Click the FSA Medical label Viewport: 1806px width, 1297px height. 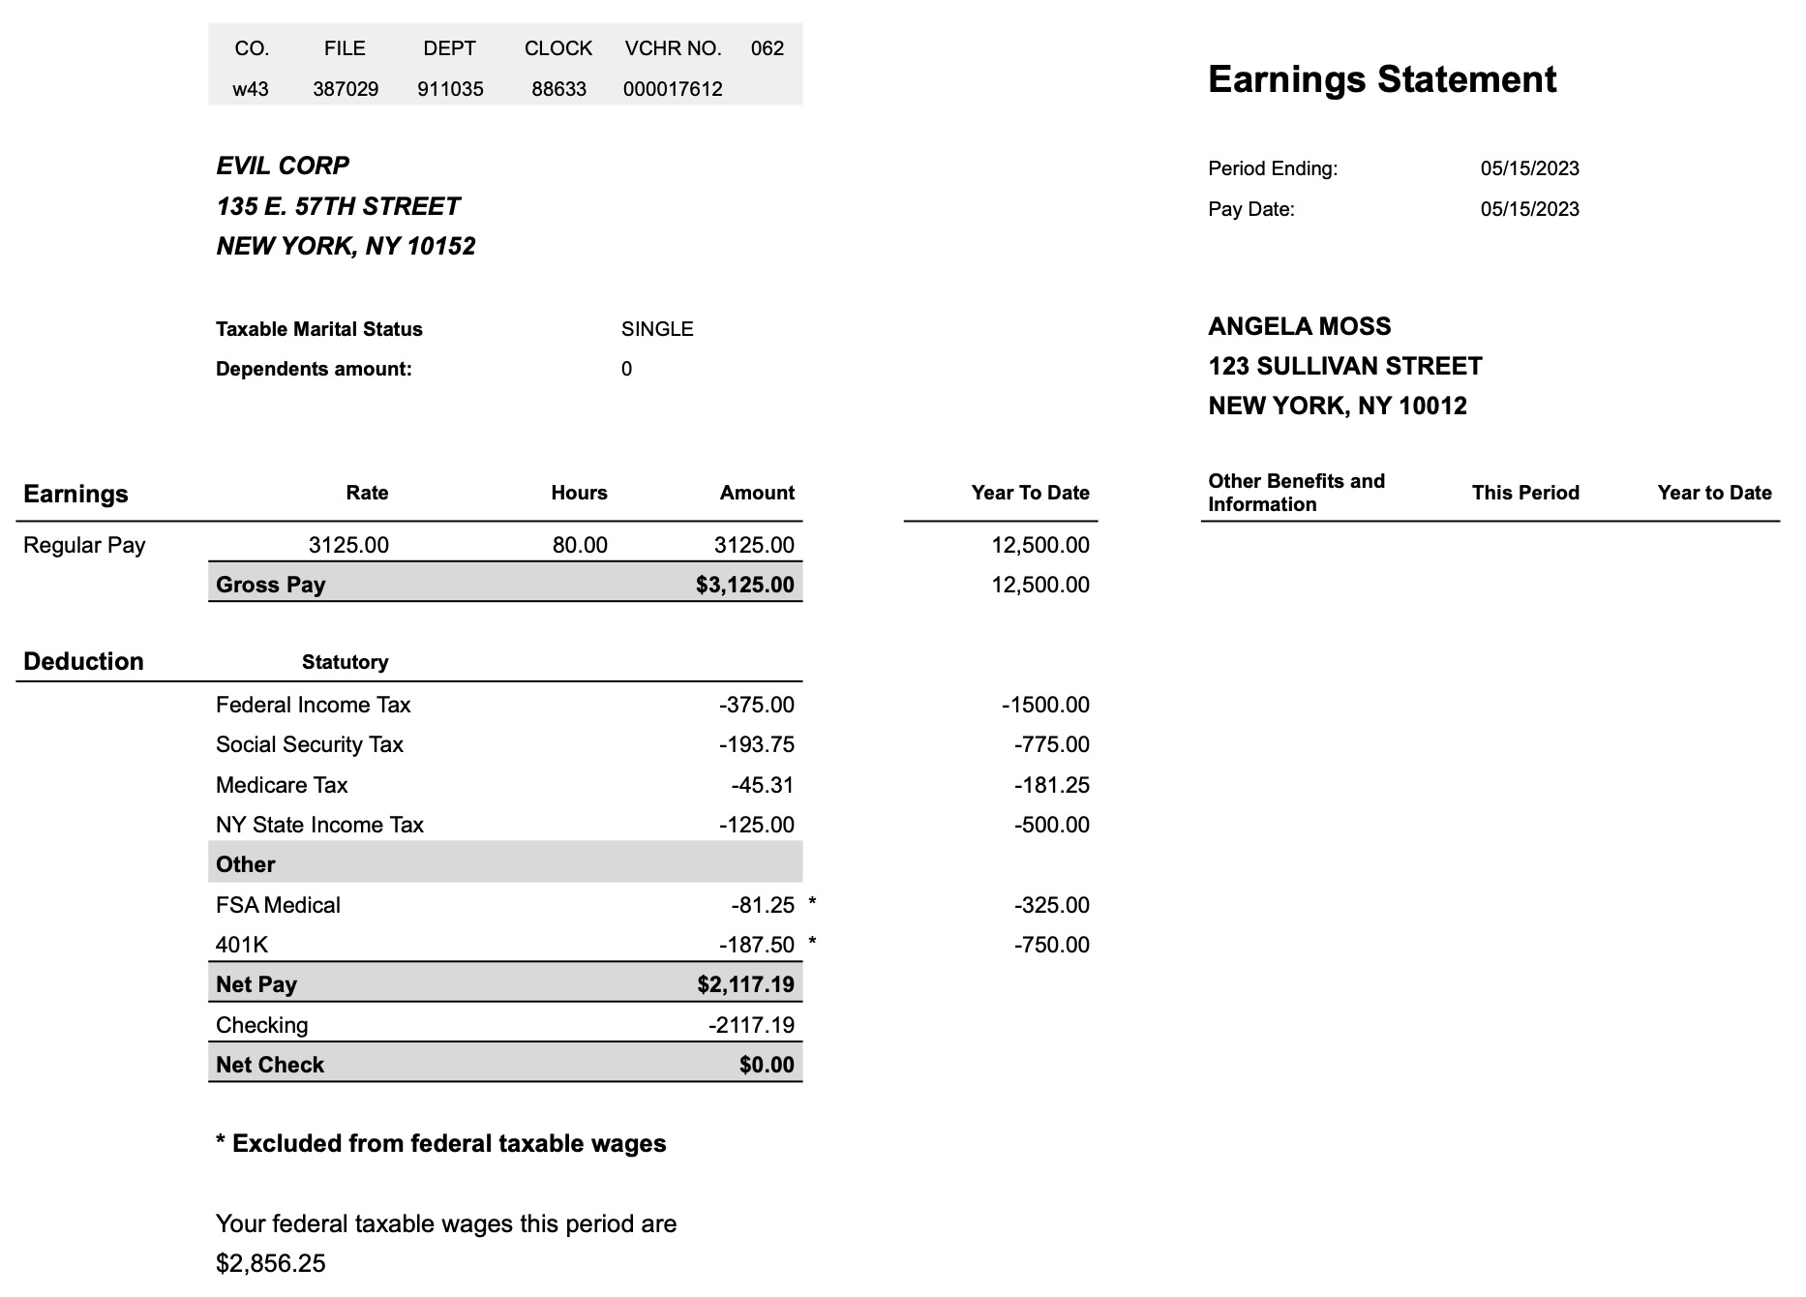coord(278,905)
